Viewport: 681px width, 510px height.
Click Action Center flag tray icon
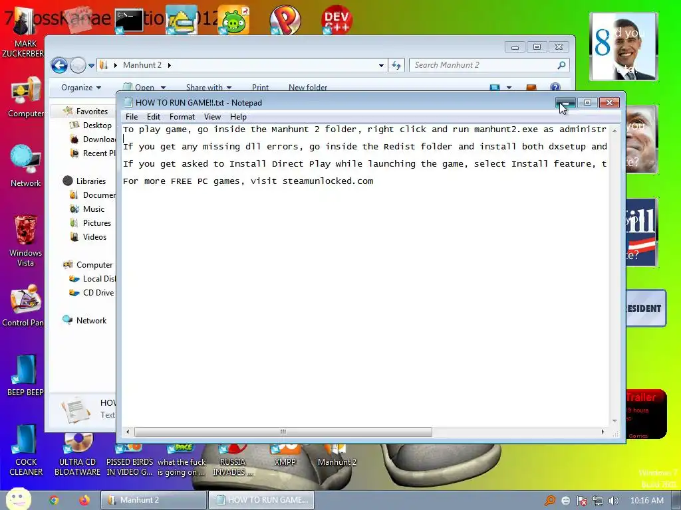(581, 501)
